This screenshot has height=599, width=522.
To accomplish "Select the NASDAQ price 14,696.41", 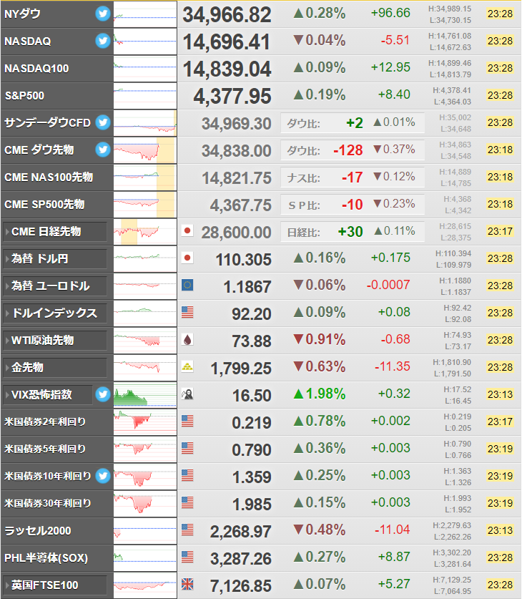I will pyautogui.click(x=227, y=42).
